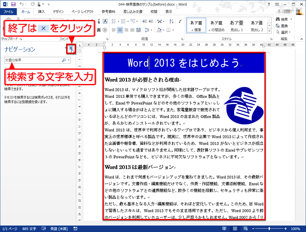Open the 選択 select dropdown
306x232 pixels.
click(284, 32)
